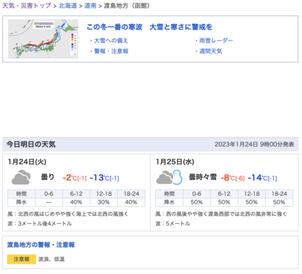
Task: Open the cold wave headline link
Action: [150, 27]
